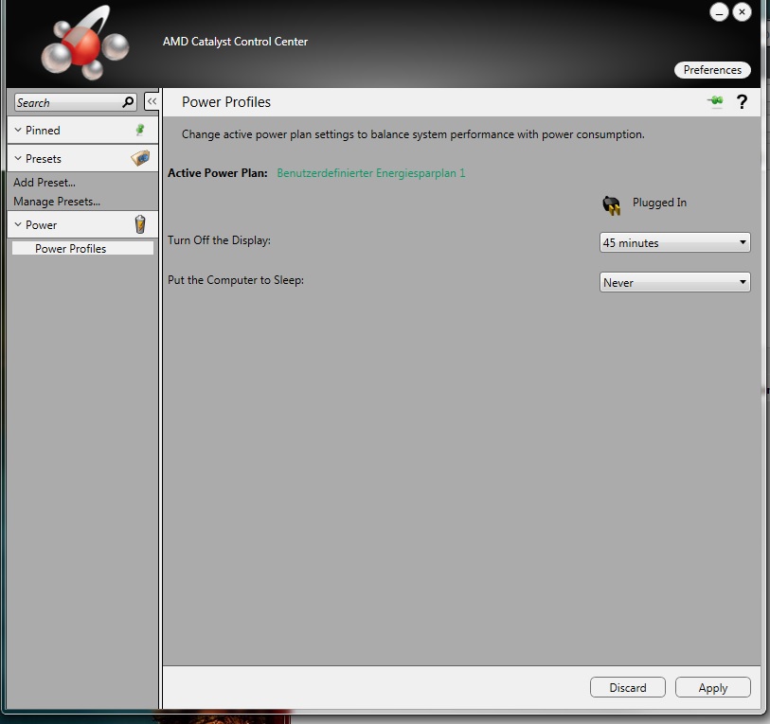Select Manage Presets… in the sidebar
The image size is (770, 724).
coord(57,202)
